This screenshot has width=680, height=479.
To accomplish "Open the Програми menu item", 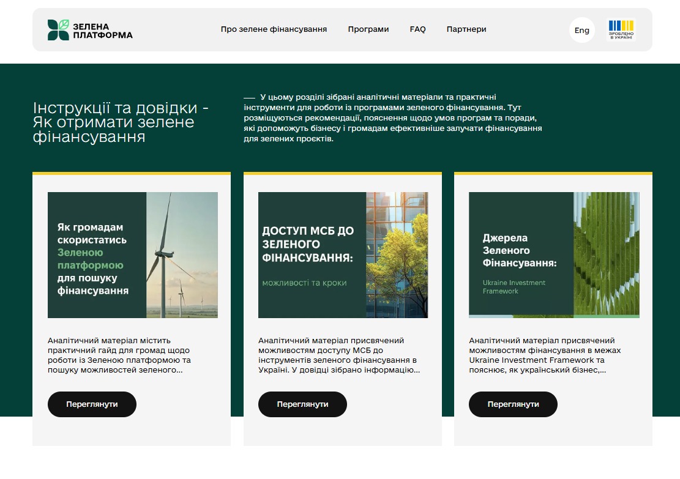I will pyautogui.click(x=368, y=29).
